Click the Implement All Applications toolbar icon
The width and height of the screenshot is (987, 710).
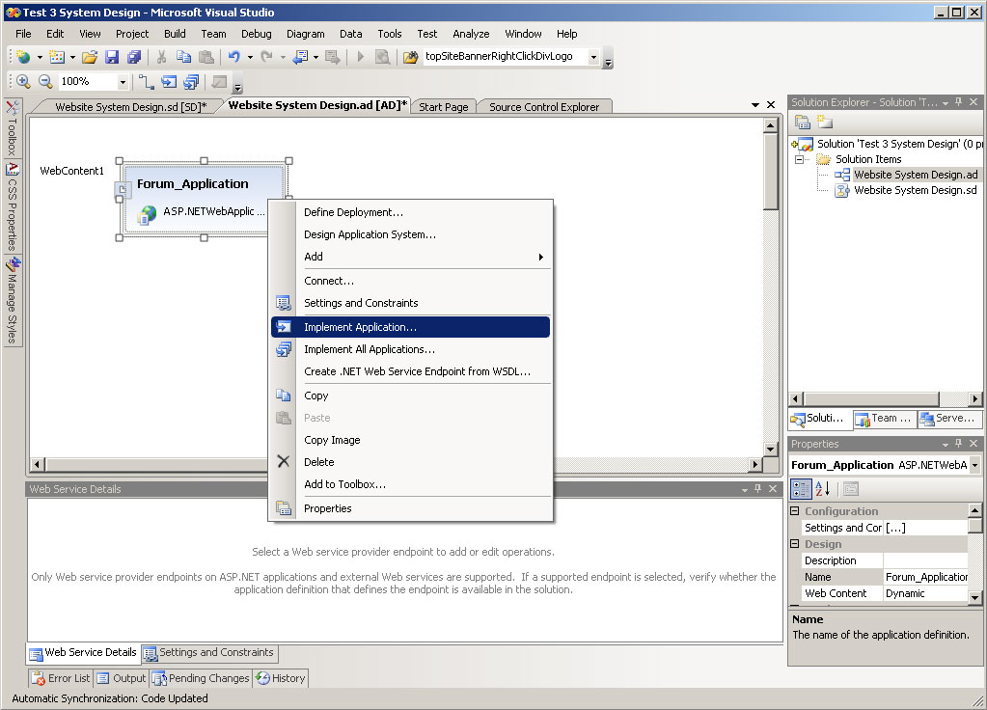[191, 81]
